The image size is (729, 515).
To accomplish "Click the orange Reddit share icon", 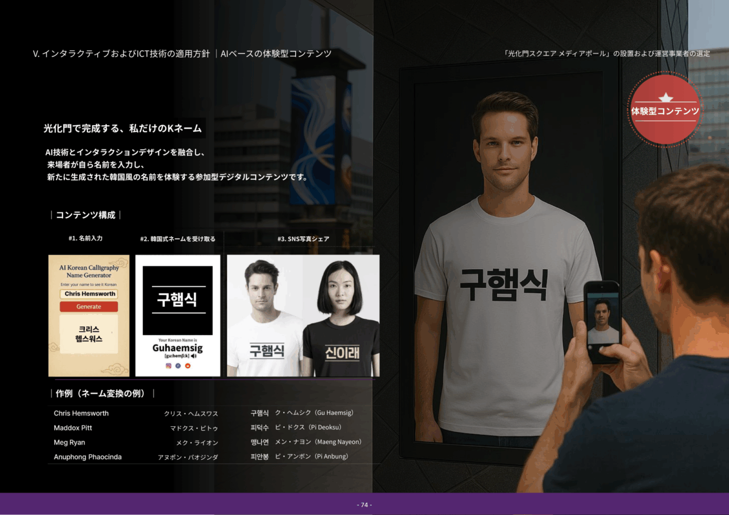I will 188,366.
